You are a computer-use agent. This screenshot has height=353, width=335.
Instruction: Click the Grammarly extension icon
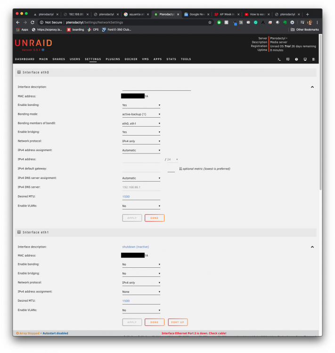coord(256,22)
